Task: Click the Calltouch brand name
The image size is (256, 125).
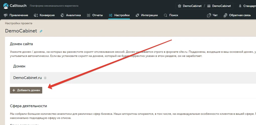Action: point(18,6)
